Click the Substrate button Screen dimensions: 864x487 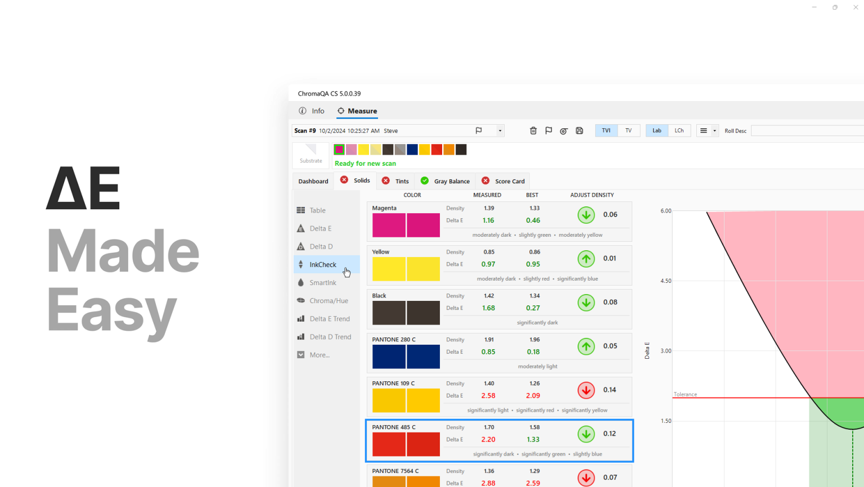coord(310,154)
